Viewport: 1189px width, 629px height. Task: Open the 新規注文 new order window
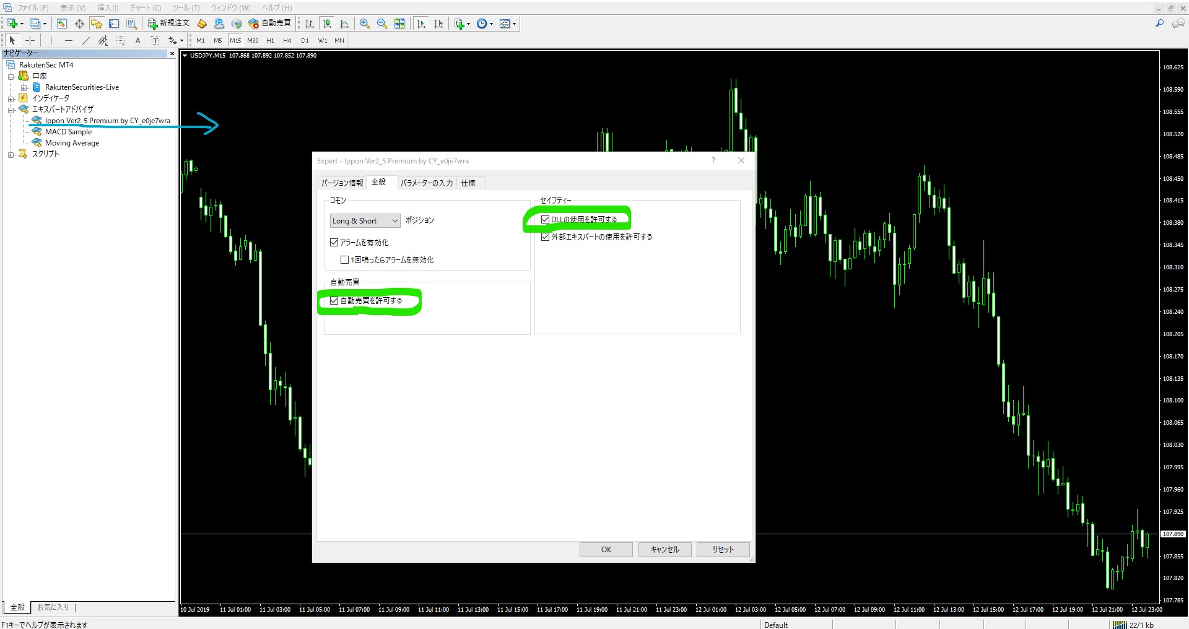pos(168,24)
